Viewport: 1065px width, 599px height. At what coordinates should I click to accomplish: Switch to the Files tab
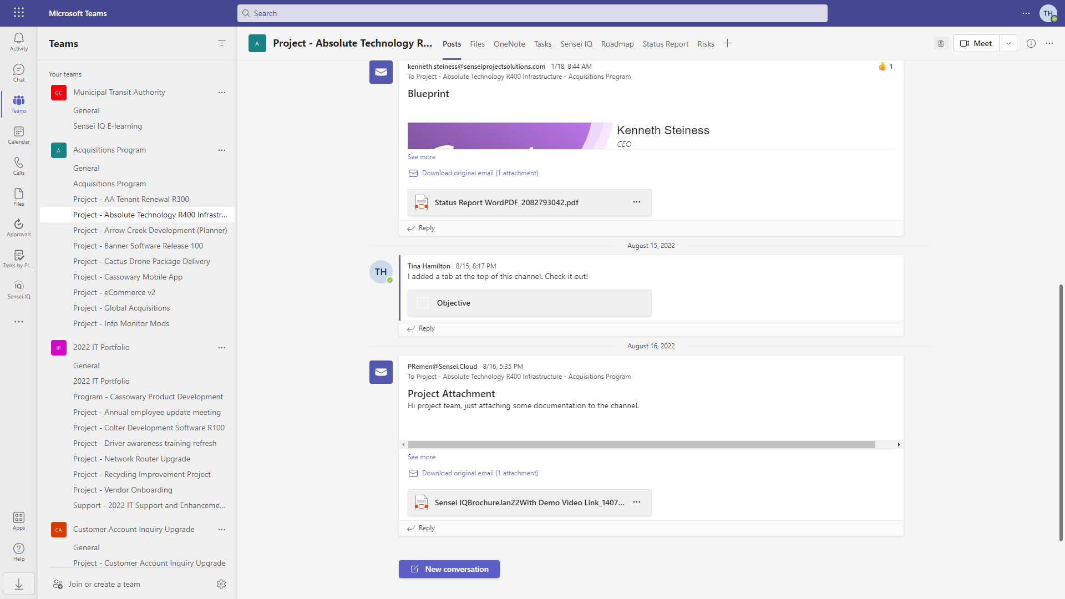coord(477,44)
